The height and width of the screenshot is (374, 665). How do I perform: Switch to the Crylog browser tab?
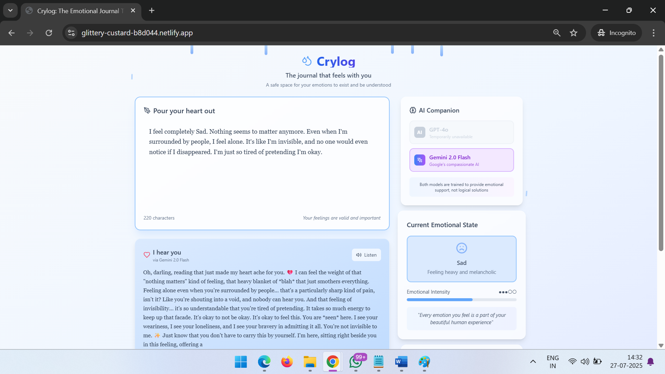point(78,11)
